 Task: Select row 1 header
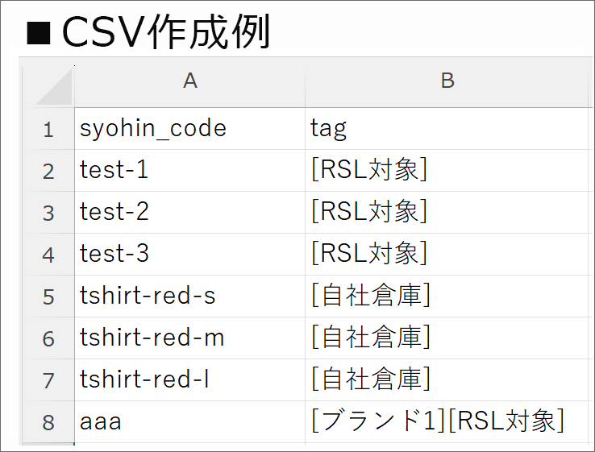click(48, 129)
